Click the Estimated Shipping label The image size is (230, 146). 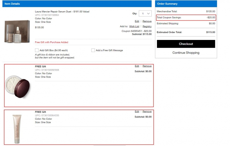[x=168, y=23]
